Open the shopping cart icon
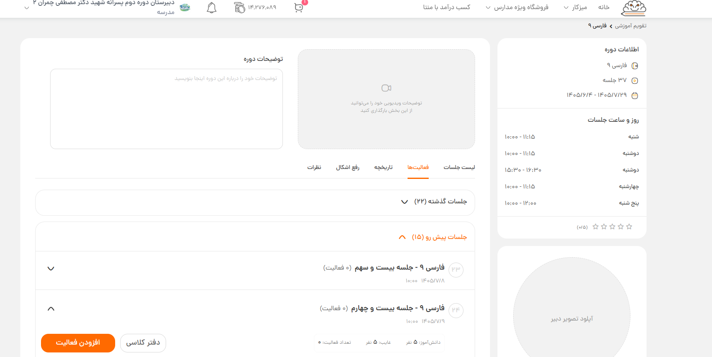This screenshot has height=357, width=712. (299, 8)
